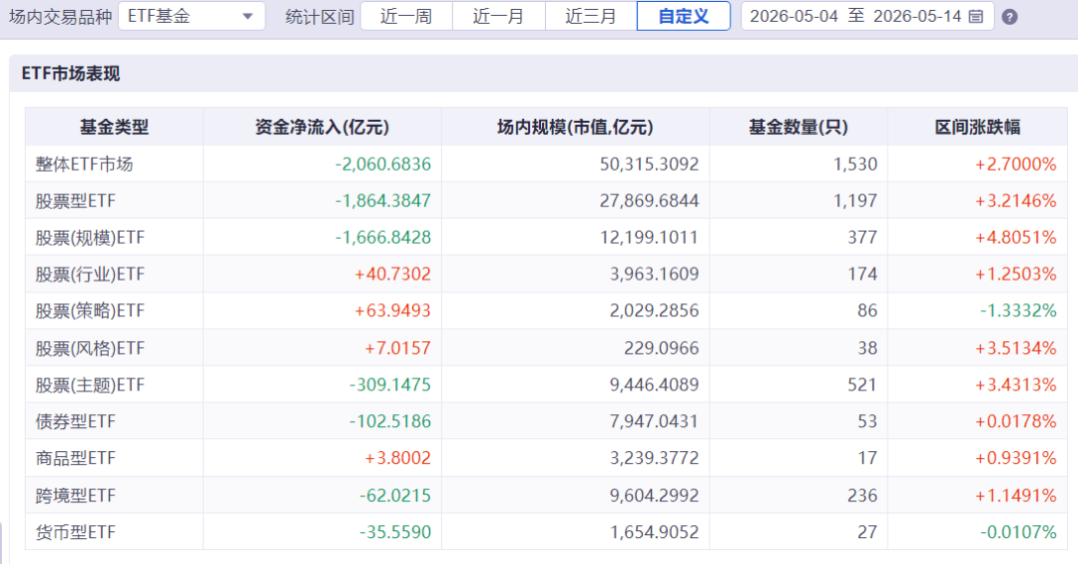Click market size value 12,199.1011

point(649,238)
